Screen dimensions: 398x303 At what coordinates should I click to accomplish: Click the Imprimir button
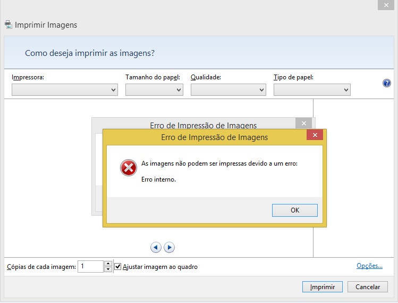(x=323, y=286)
